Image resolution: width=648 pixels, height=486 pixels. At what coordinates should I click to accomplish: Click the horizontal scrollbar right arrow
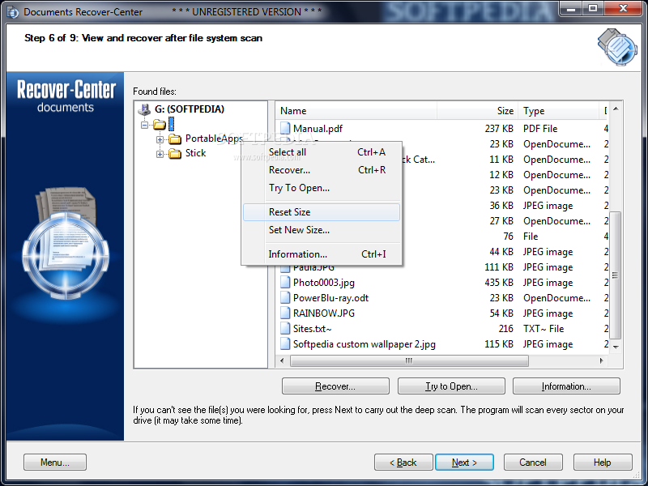click(601, 360)
